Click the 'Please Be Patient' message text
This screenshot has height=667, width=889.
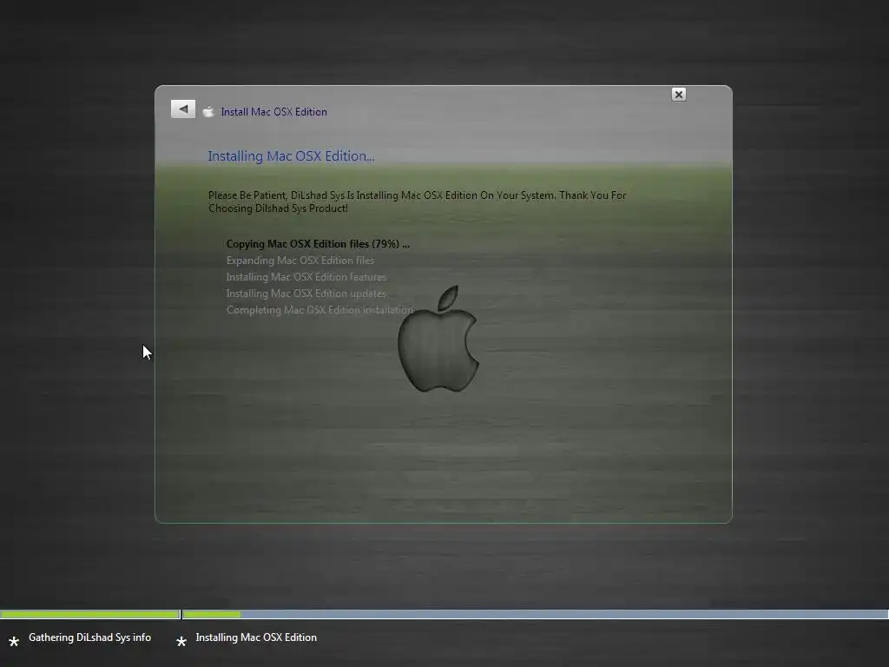click(418, 201)
